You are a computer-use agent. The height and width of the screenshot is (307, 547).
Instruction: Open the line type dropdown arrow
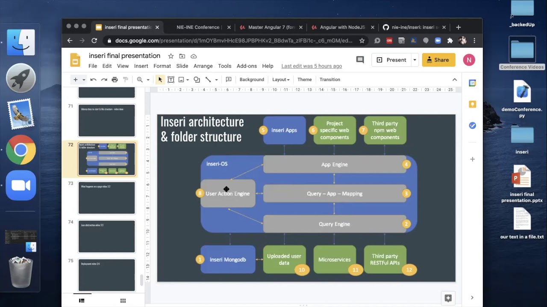(x=216, y=80)
